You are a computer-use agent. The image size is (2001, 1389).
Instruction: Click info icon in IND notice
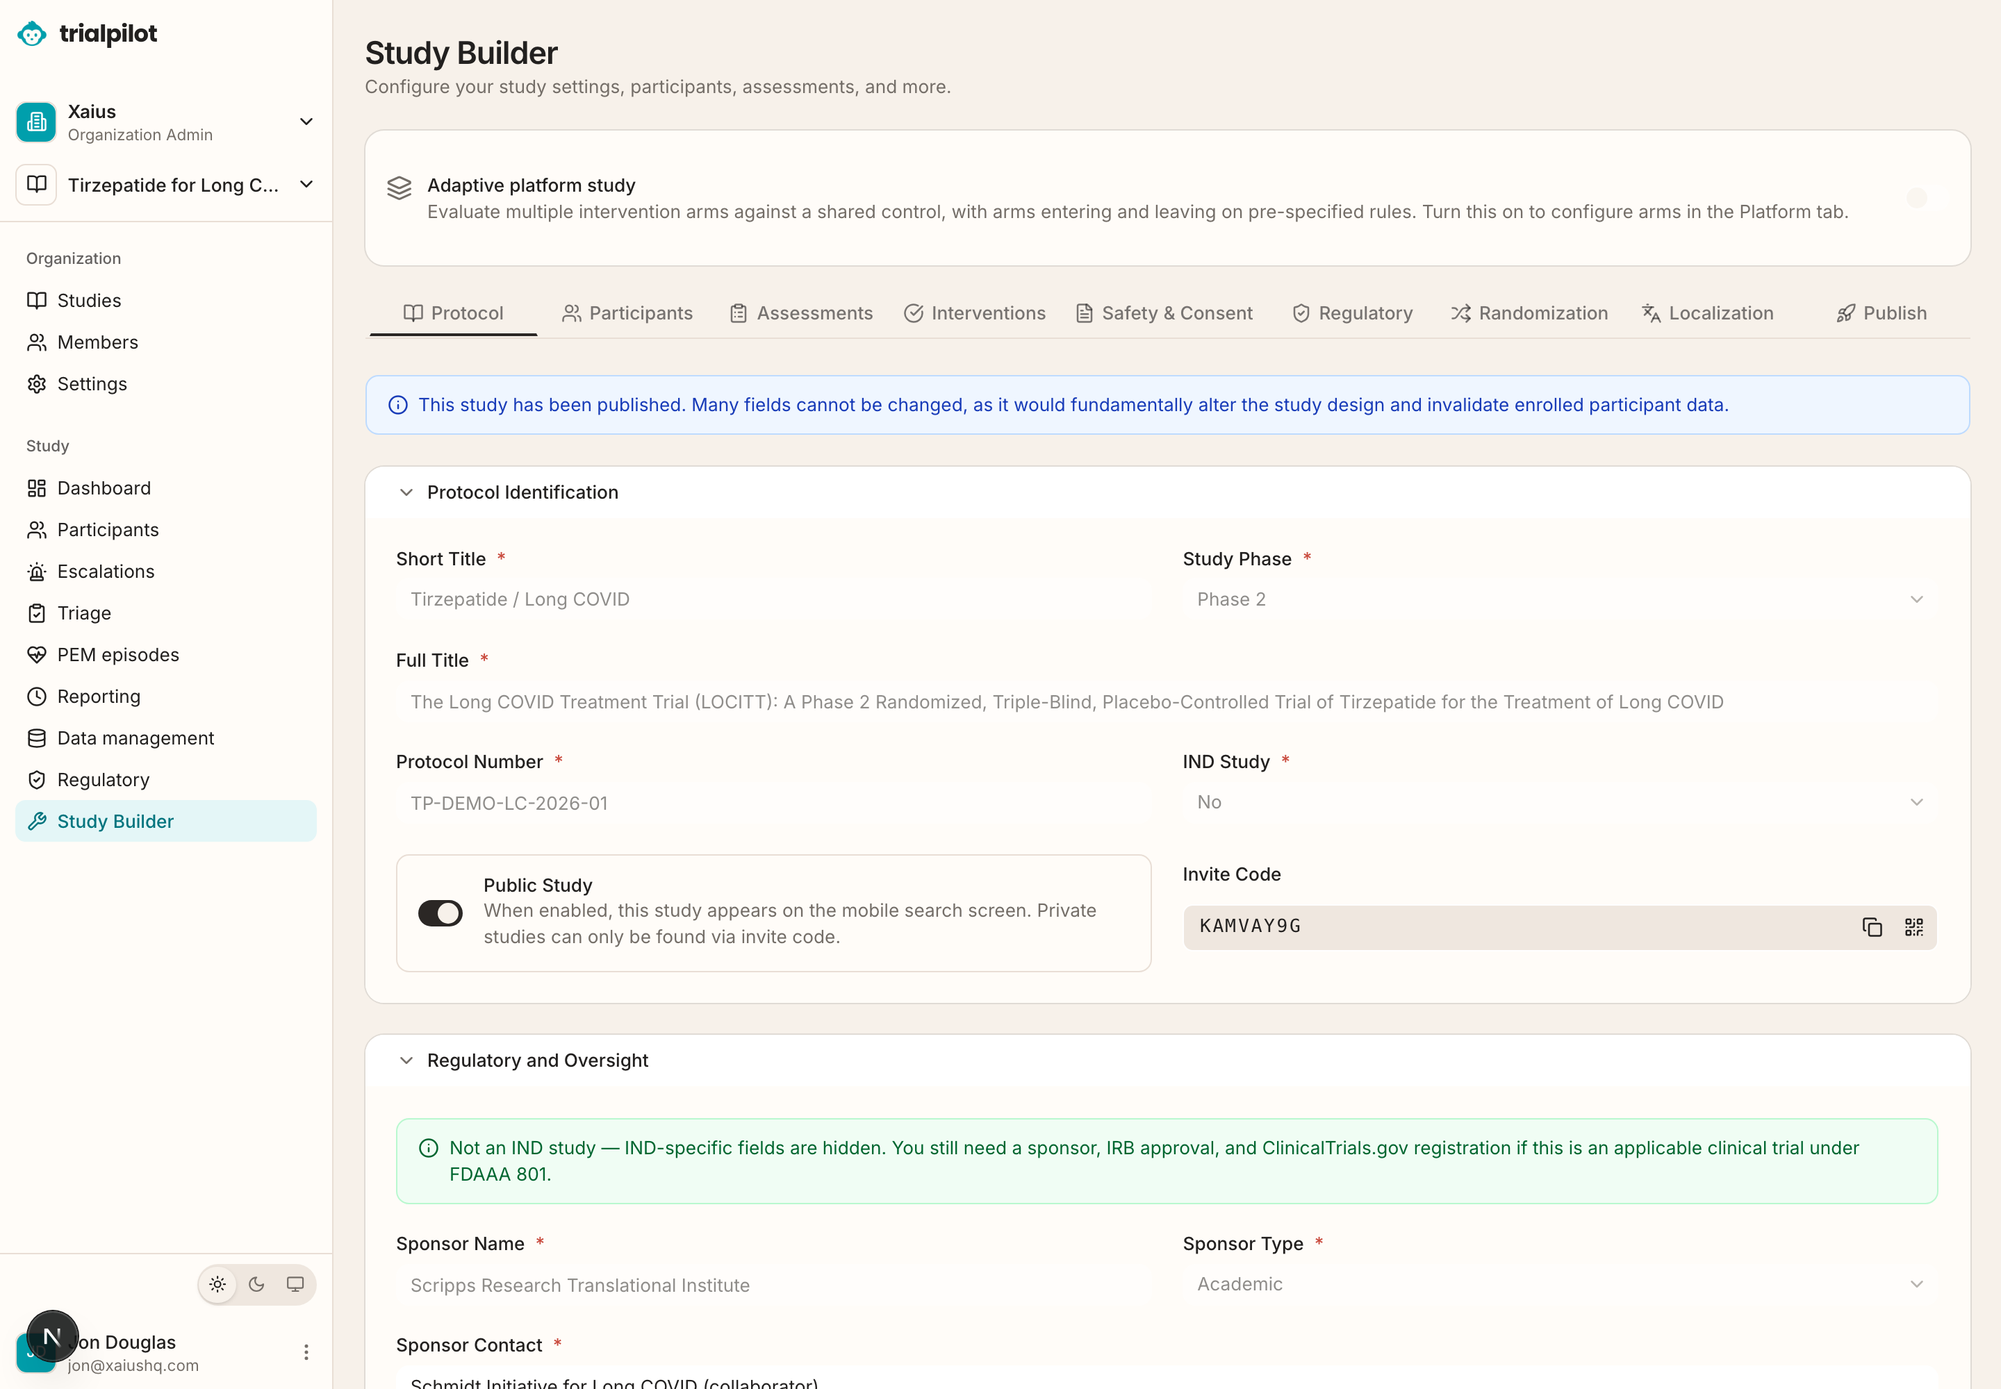coord(429,1148)
